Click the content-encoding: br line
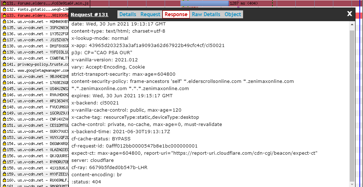 (97, 175)
